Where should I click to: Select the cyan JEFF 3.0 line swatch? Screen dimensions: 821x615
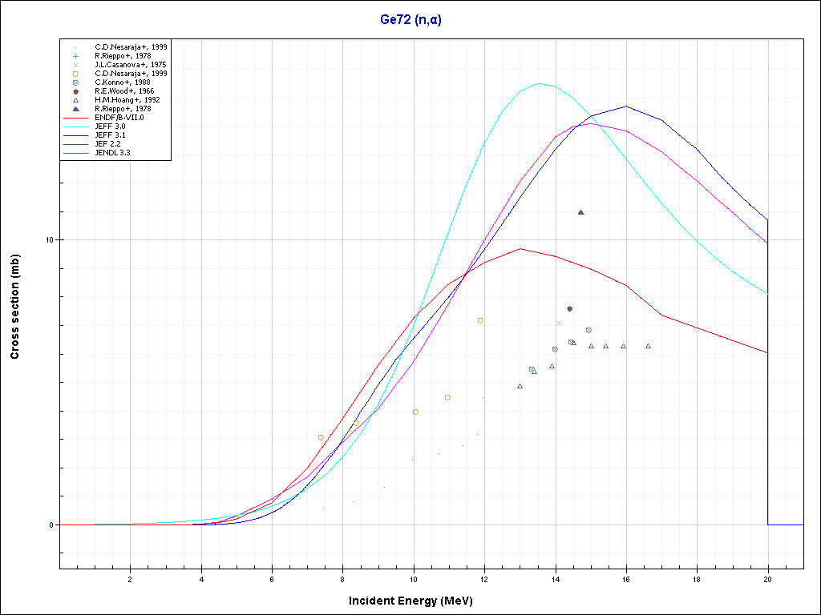[75, 127]
